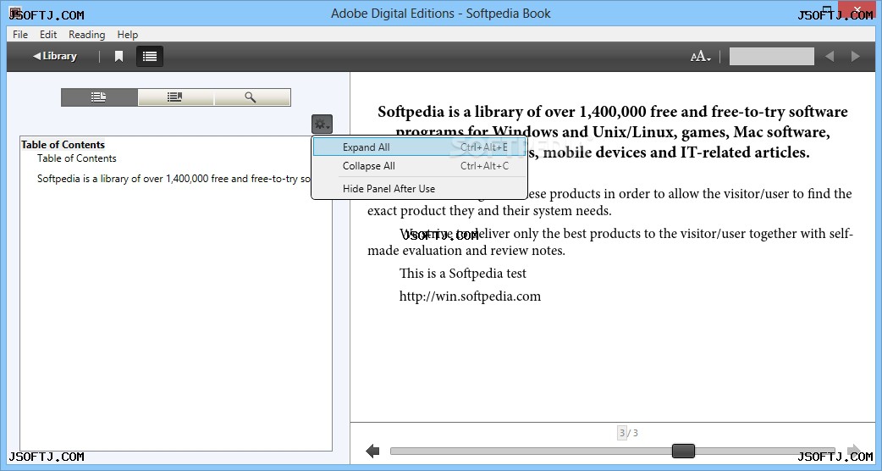Toggle the navigation panel list icon
882x471 pixels.
150,56
